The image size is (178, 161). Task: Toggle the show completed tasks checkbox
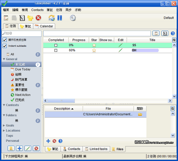(5, 40)
